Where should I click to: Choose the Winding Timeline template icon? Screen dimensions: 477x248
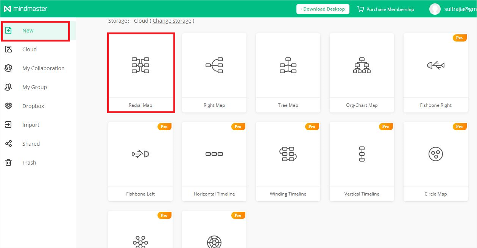coord(288,154)
